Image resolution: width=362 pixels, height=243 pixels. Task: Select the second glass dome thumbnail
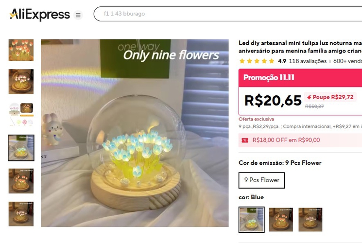click(x=21, y=82)
